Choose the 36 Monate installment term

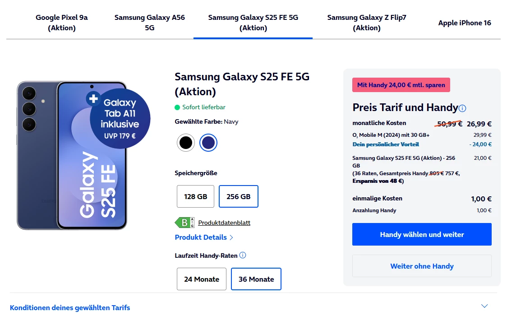pyautogui.click(x=256, y=279)
